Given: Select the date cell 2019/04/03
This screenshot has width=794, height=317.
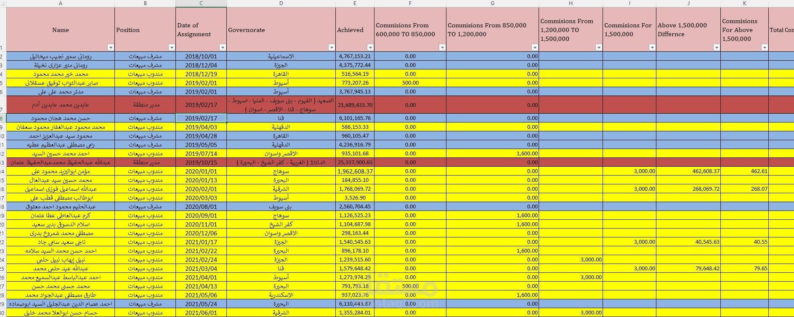Looking at the screenshot, I should tap(201, 127).
